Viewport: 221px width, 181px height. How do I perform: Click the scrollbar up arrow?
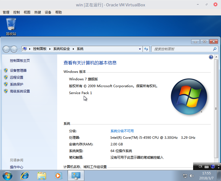click(216, 57)
